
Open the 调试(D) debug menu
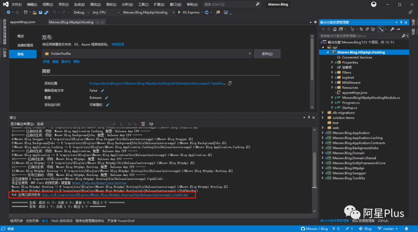point(95,5)
